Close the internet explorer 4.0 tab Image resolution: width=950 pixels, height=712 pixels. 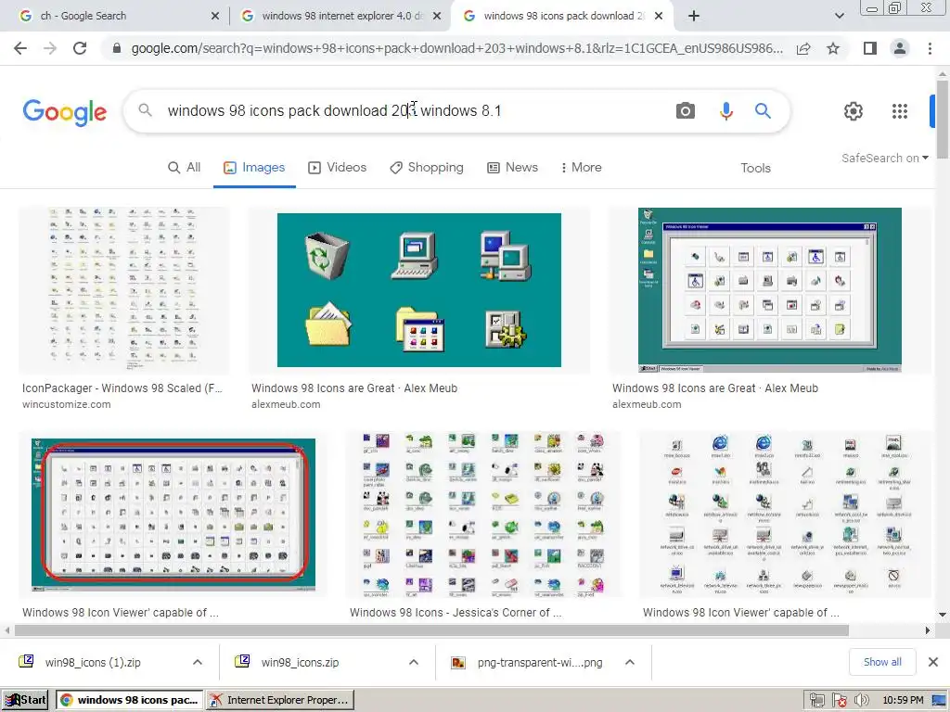coord(437,17)
